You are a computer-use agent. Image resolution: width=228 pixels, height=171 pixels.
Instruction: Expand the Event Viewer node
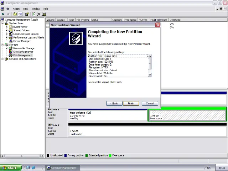(x=6, y=27)
